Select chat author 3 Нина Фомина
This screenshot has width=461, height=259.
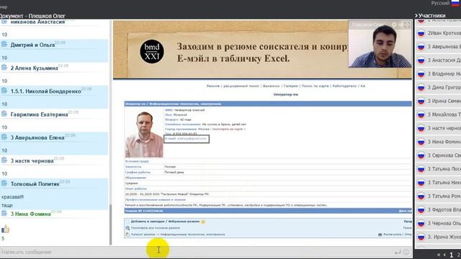[30, 214]
